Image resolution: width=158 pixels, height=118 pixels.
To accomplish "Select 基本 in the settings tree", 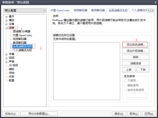I will (11, 17).
